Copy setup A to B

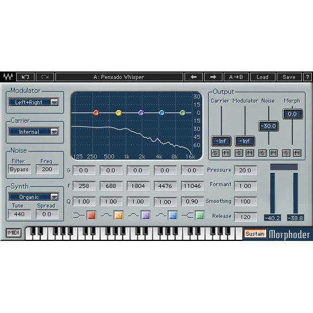[236, 77]
